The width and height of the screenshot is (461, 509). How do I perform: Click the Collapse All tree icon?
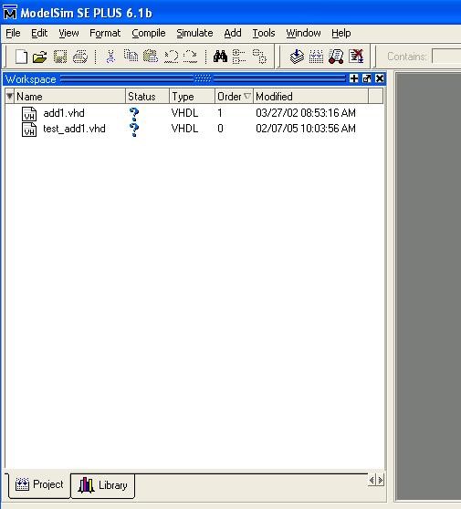tap(239, 57)
